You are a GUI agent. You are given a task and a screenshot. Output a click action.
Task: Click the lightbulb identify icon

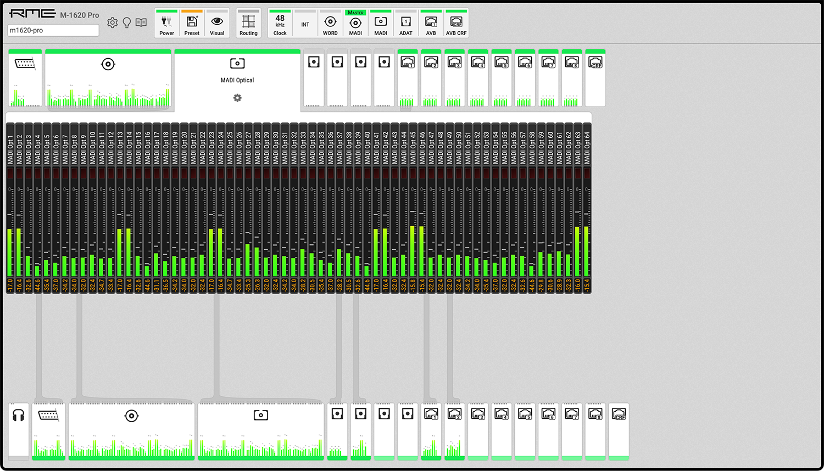pyautogui.click(x=127, y=23)
